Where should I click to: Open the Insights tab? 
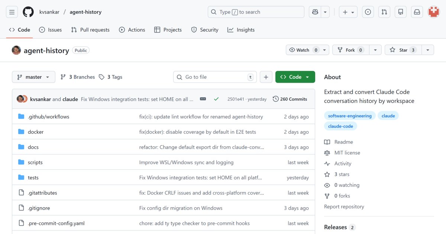[241, 30]
